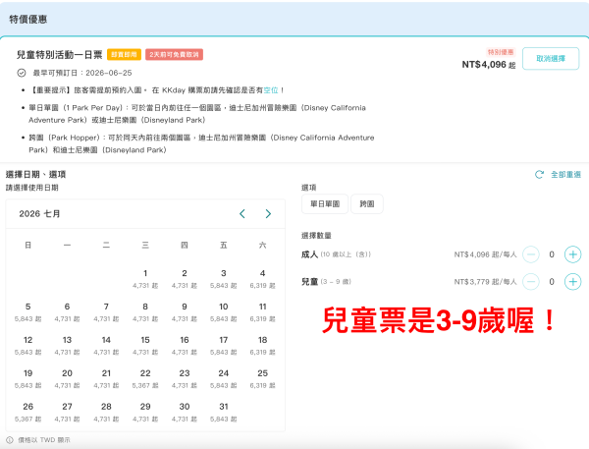Select the 單日單園 option
589x449 pixels.
tap(325, 203)
